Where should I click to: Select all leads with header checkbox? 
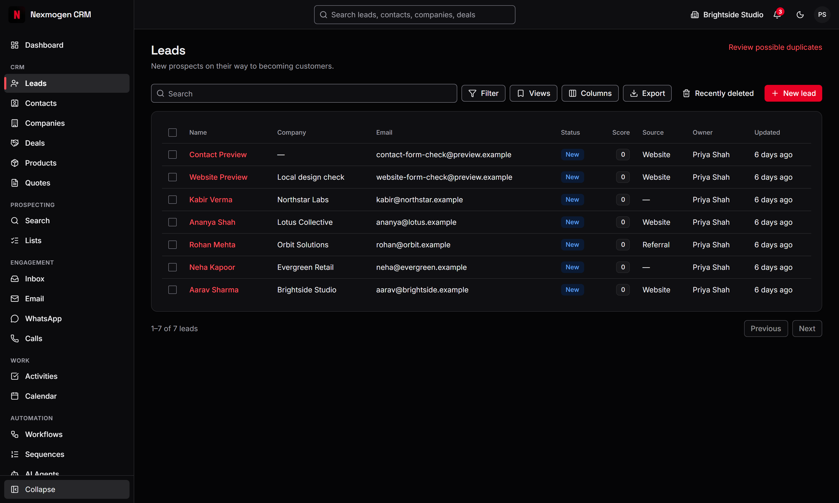(x=173, y=133)
